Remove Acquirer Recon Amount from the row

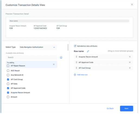(130, 57)
